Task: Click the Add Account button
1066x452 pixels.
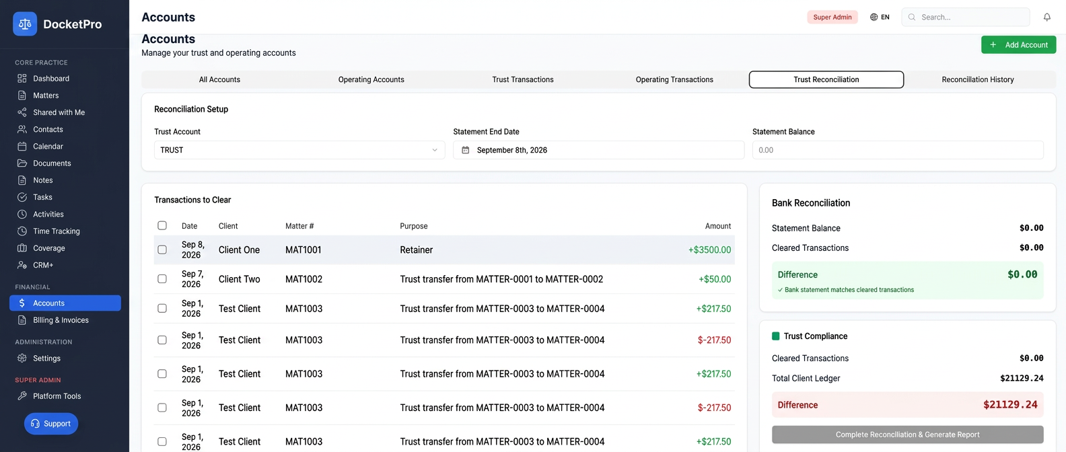Action: 1018,45
